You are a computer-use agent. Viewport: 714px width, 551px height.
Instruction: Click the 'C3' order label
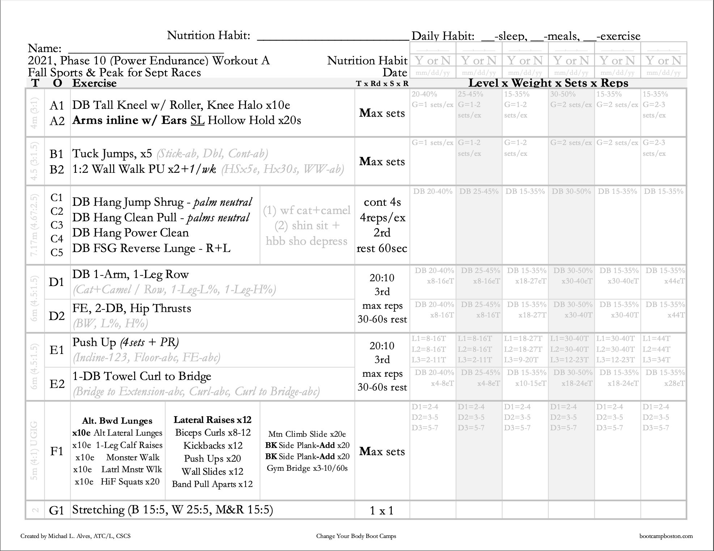57,225
